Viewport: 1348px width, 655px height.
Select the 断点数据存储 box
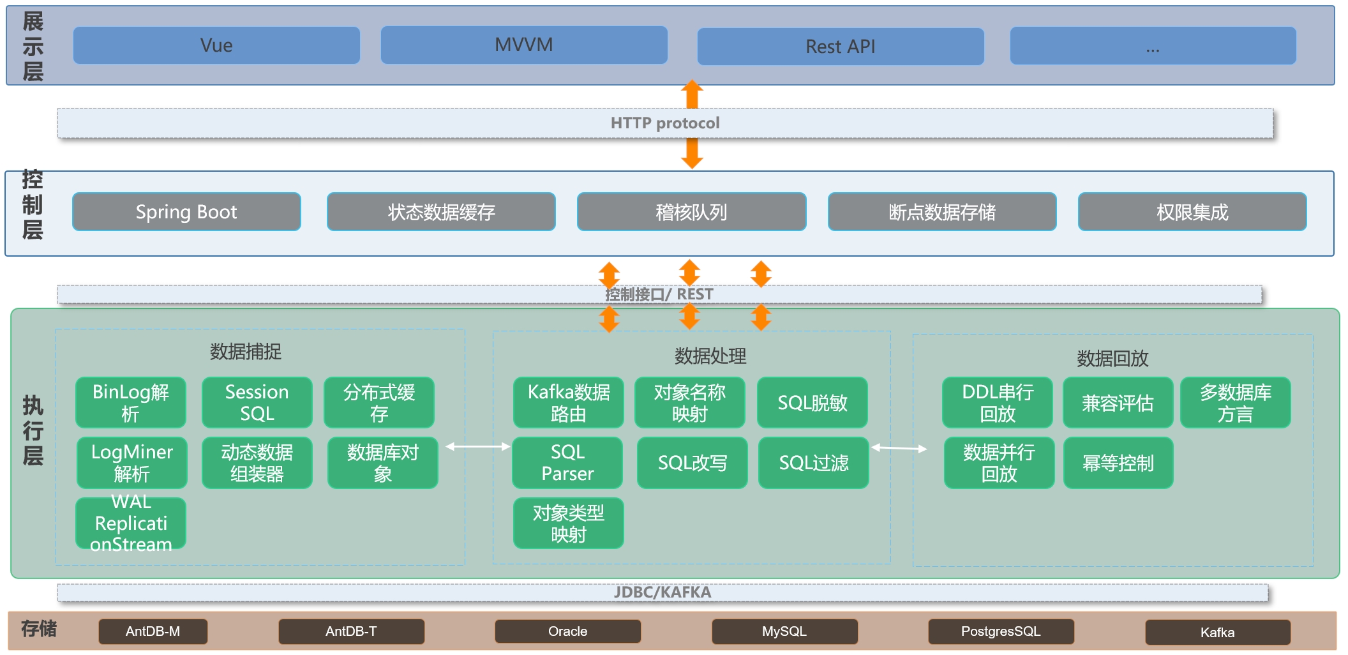pos(942,212)
